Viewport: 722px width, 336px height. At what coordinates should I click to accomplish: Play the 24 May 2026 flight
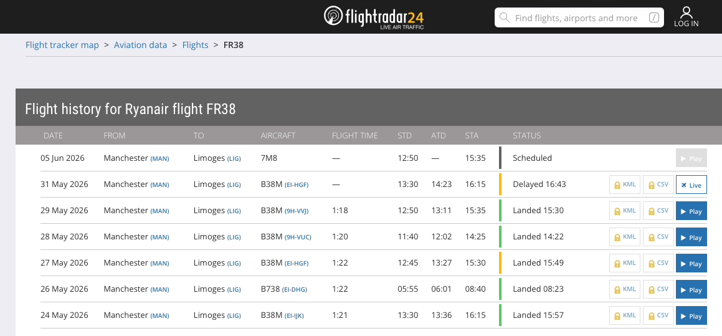pos(691,315)
